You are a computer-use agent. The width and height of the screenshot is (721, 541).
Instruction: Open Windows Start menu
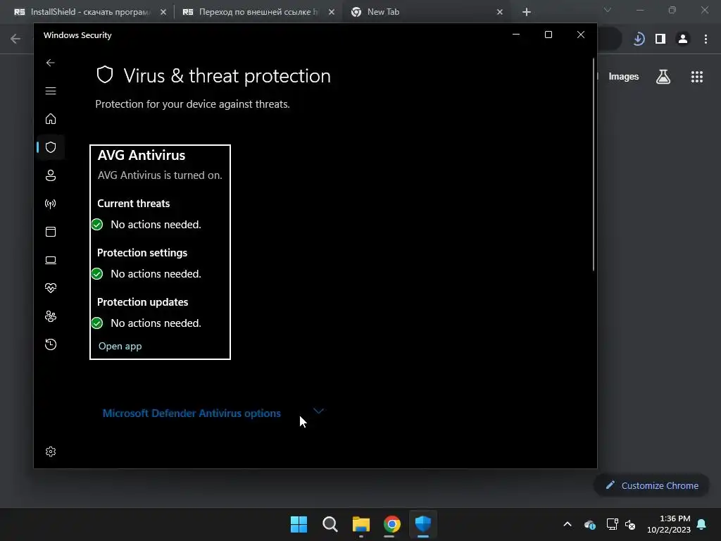(299, 524)
